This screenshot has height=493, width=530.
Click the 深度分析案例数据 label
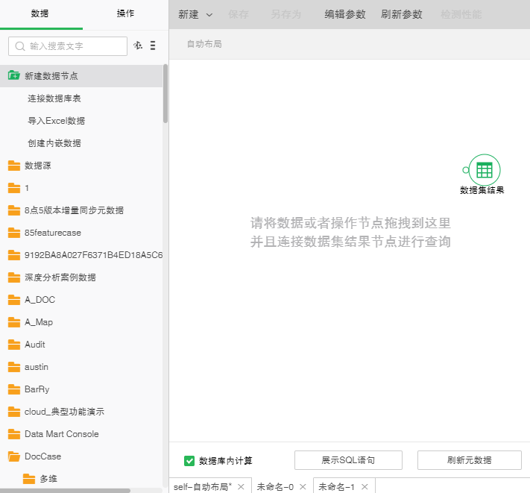click(60, 277)
